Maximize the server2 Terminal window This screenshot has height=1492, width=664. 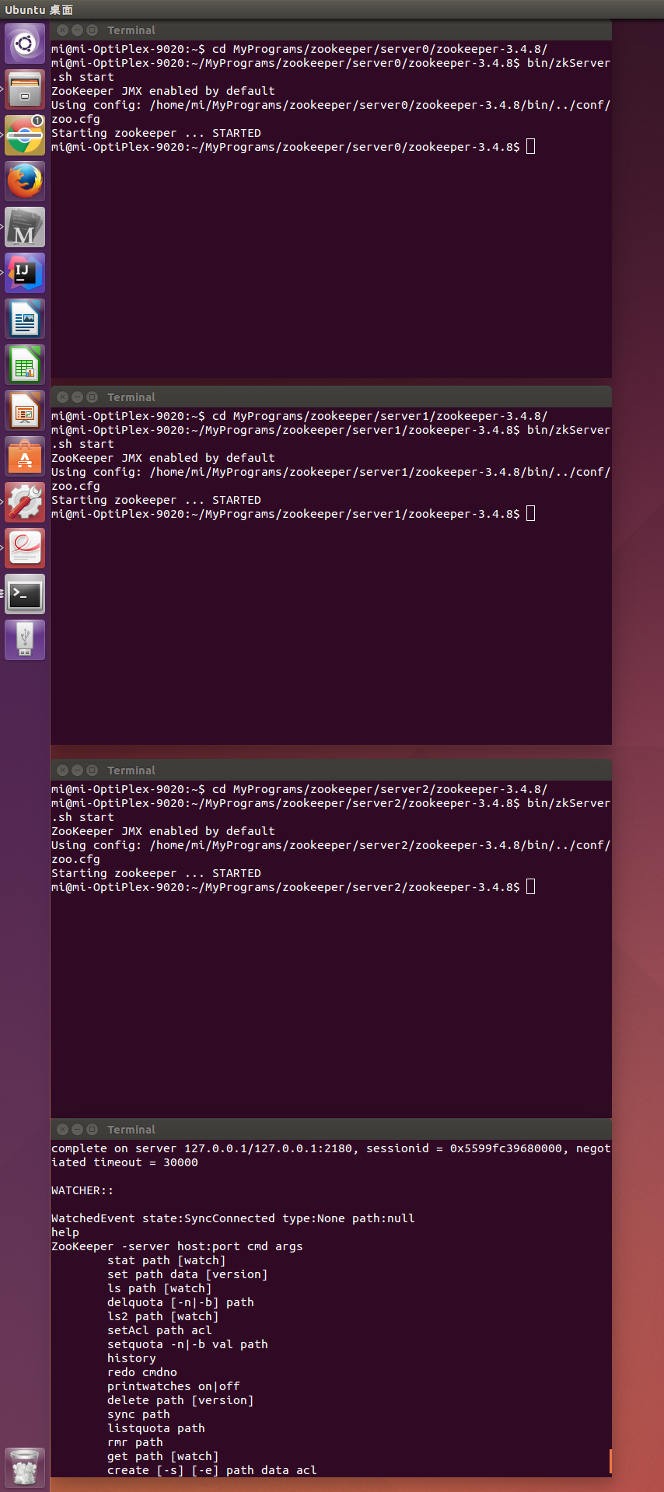coord(92,770)
